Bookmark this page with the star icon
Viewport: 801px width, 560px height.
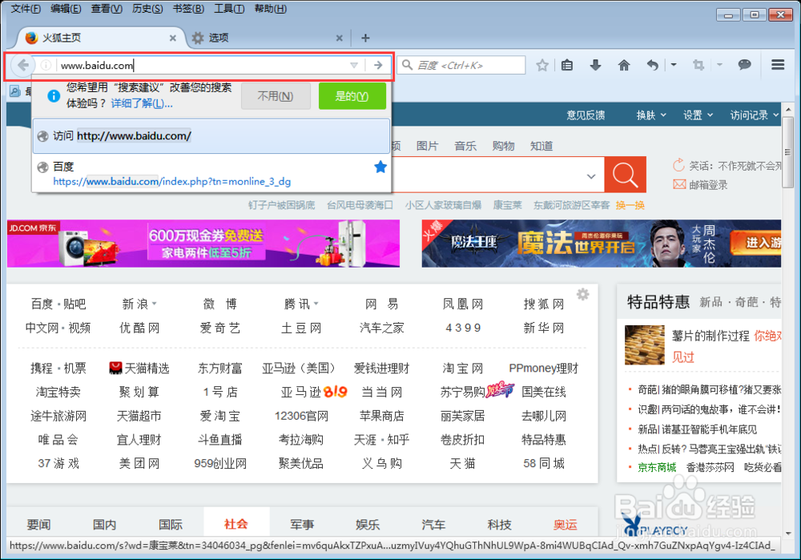click(542, 66)
